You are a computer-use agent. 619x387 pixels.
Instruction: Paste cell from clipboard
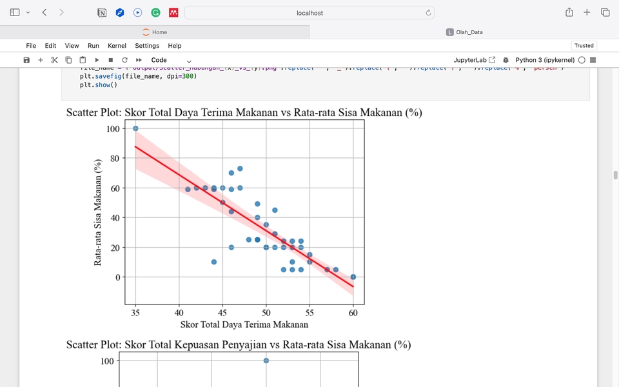83,60
